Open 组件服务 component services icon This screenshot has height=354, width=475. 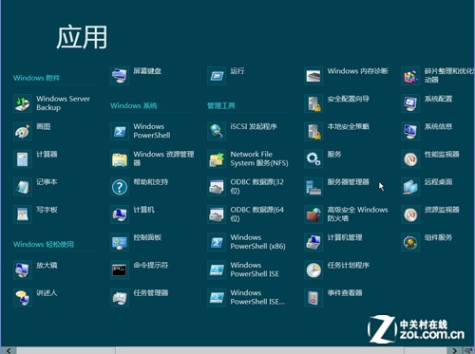pyautogui.click(x=410, y=242)
